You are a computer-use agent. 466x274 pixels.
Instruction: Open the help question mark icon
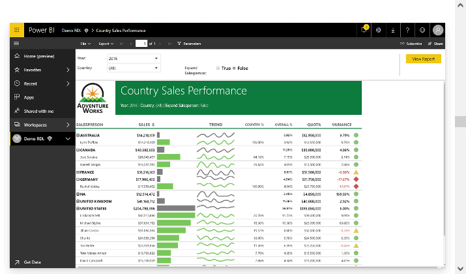[407, 30]
